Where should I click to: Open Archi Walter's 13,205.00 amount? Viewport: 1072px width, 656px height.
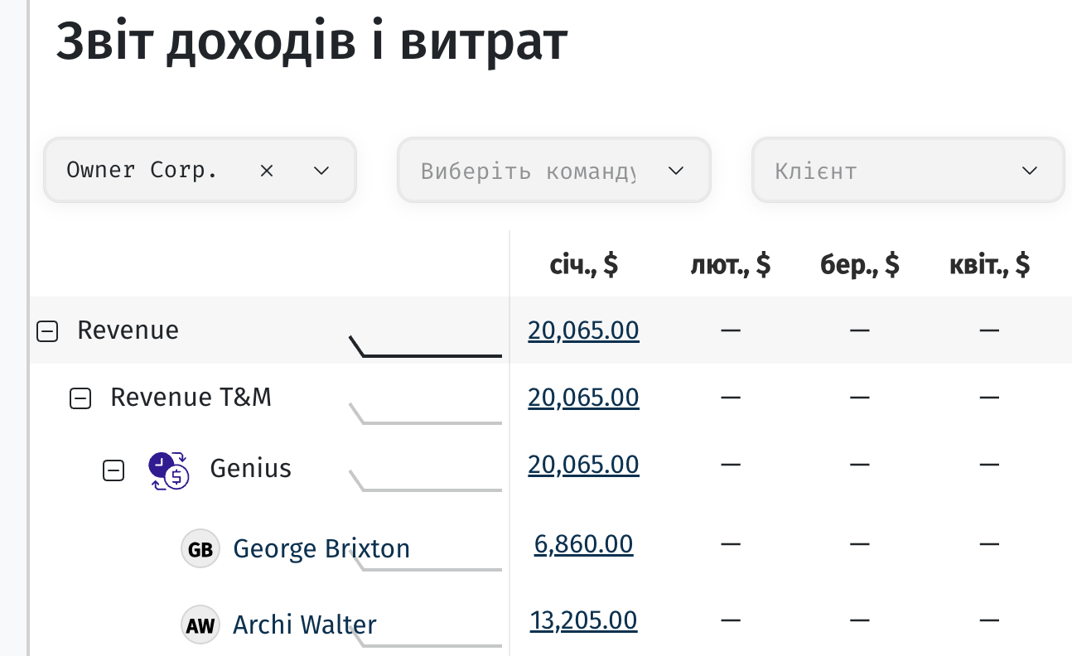(x=583, y=620)
